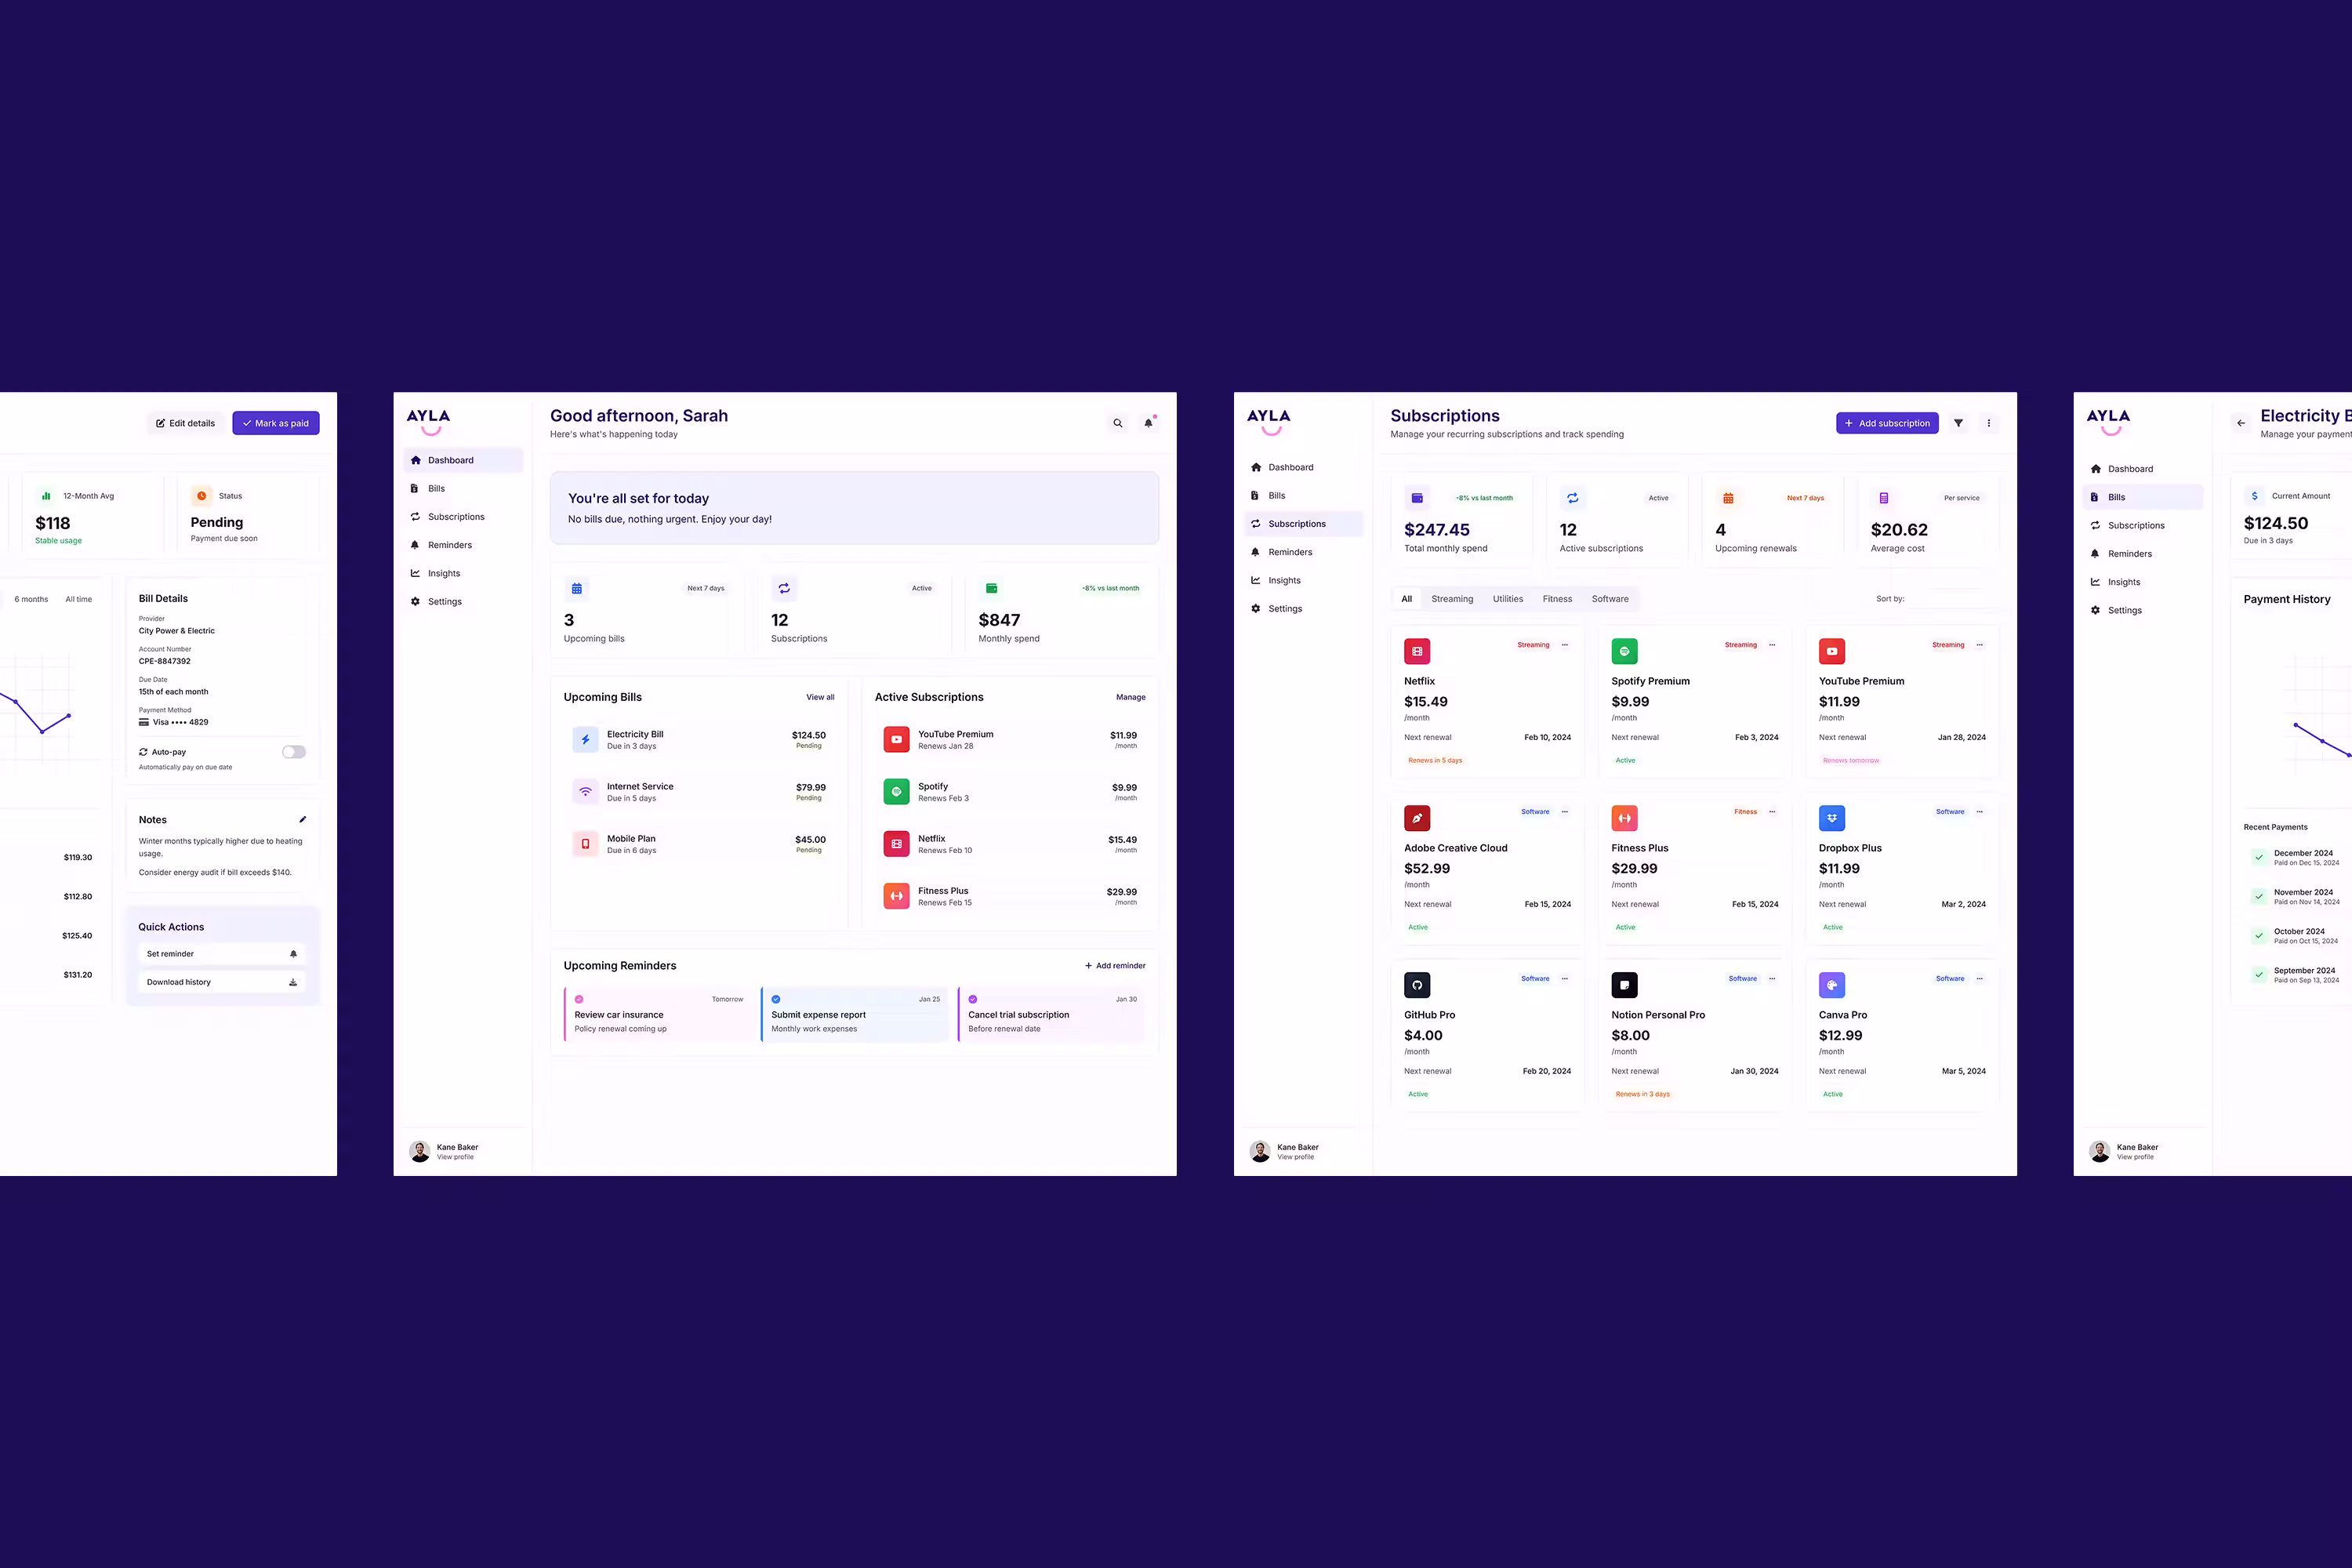Click View all link in Upcoming Bills

pyautogui.click(x=819, y=697)
